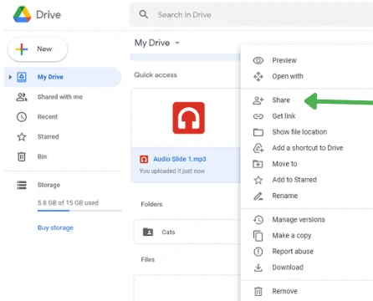This screenshot has height=301, width=373.
Task: Click the Add shortcut to Drive icon
Action: coord(258,148)
